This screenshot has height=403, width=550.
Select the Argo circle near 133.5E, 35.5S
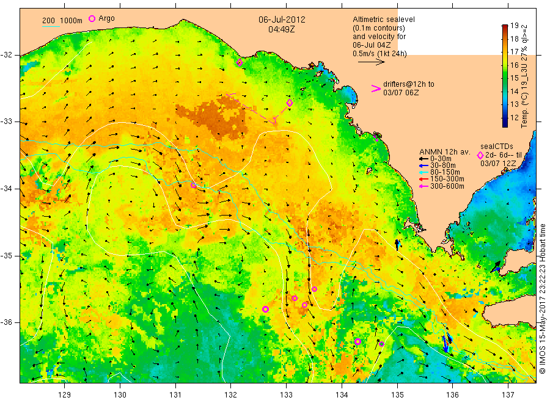point(315,289)
